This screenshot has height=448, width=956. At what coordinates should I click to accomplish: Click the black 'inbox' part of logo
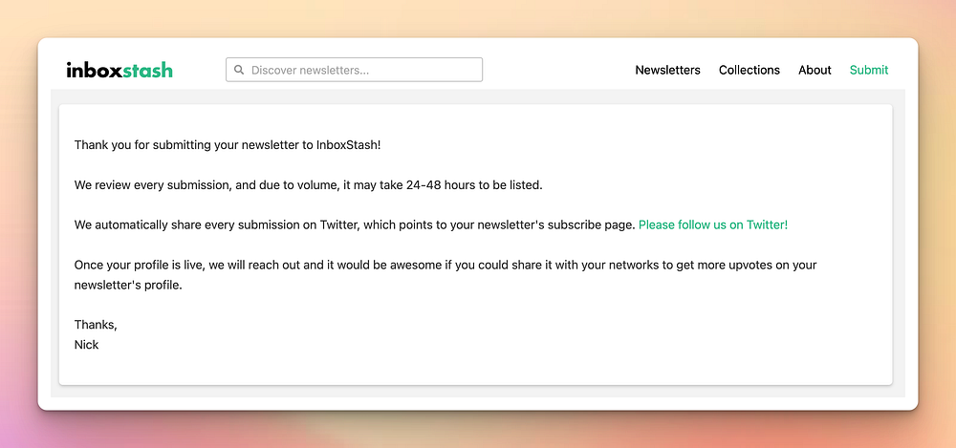click(x=94, y=70)
